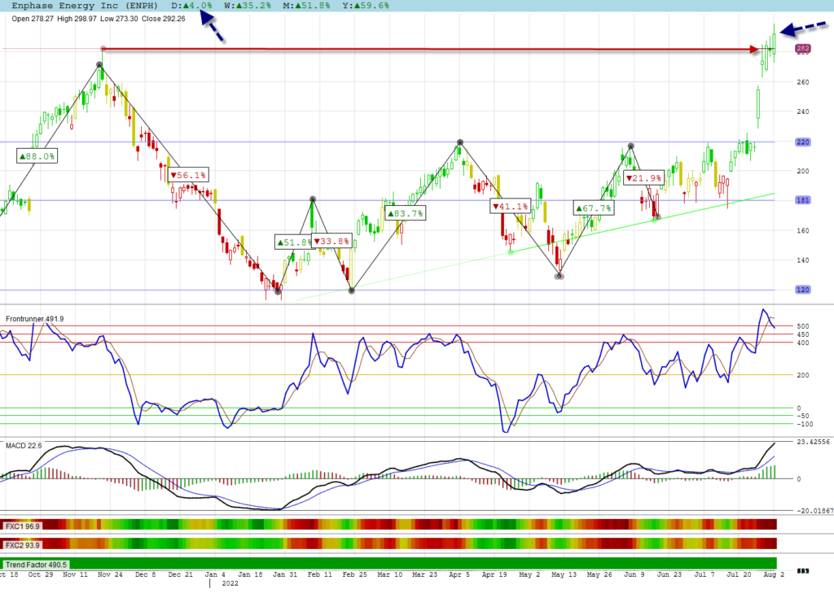
Task: Click the 160 price axis label
Action: tap(802, 231)
